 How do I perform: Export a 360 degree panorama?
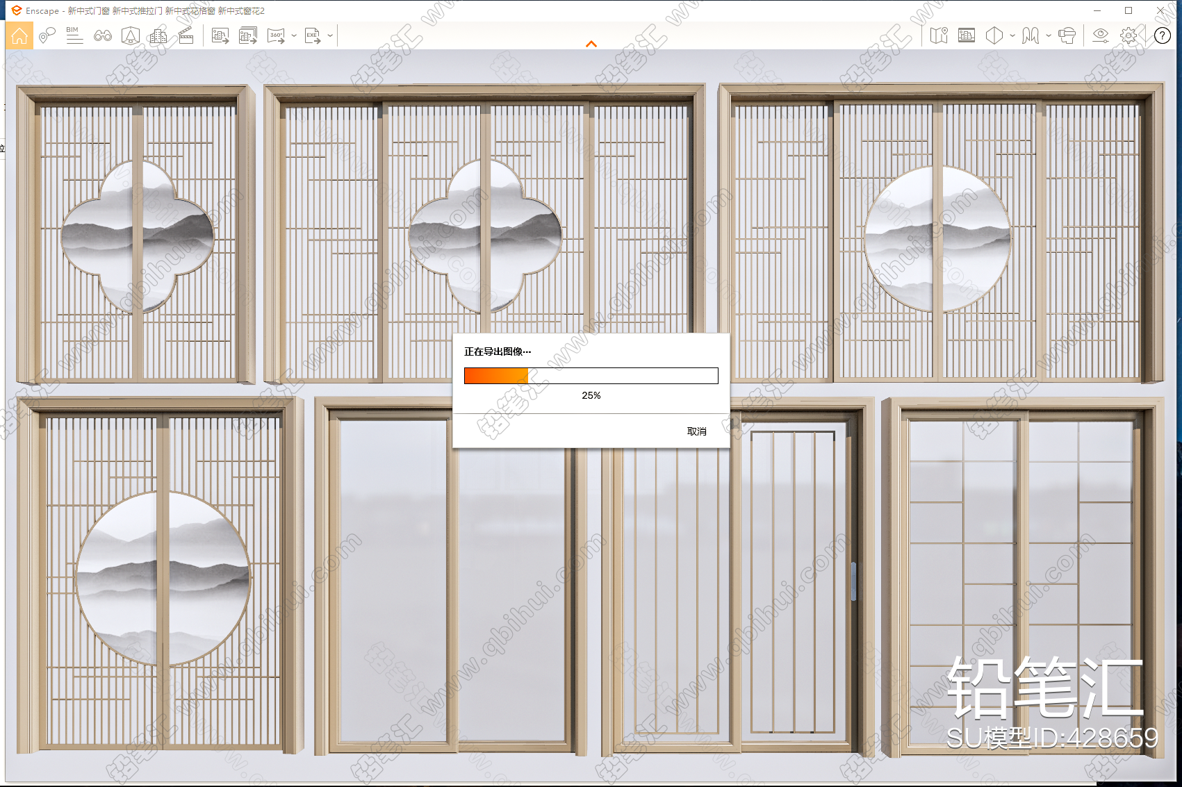click(x=277, y=35)
